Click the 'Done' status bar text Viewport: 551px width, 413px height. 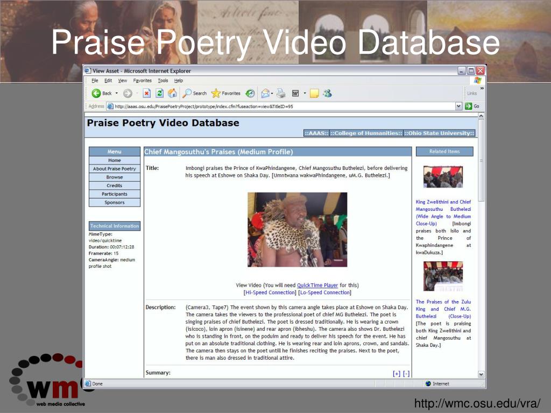coord(97,383)
